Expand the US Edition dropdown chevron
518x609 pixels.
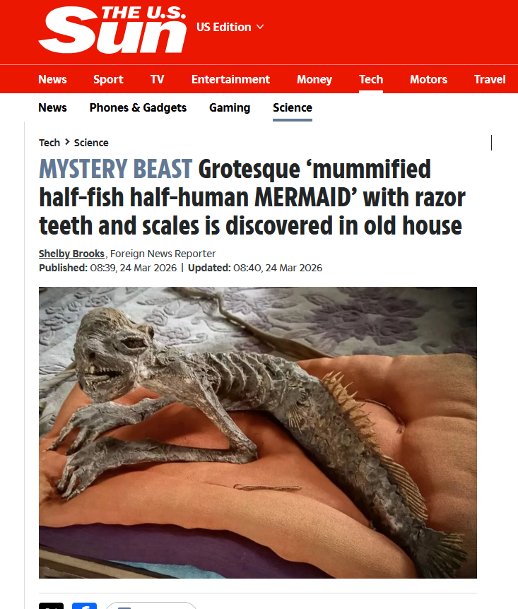point(260,27)
